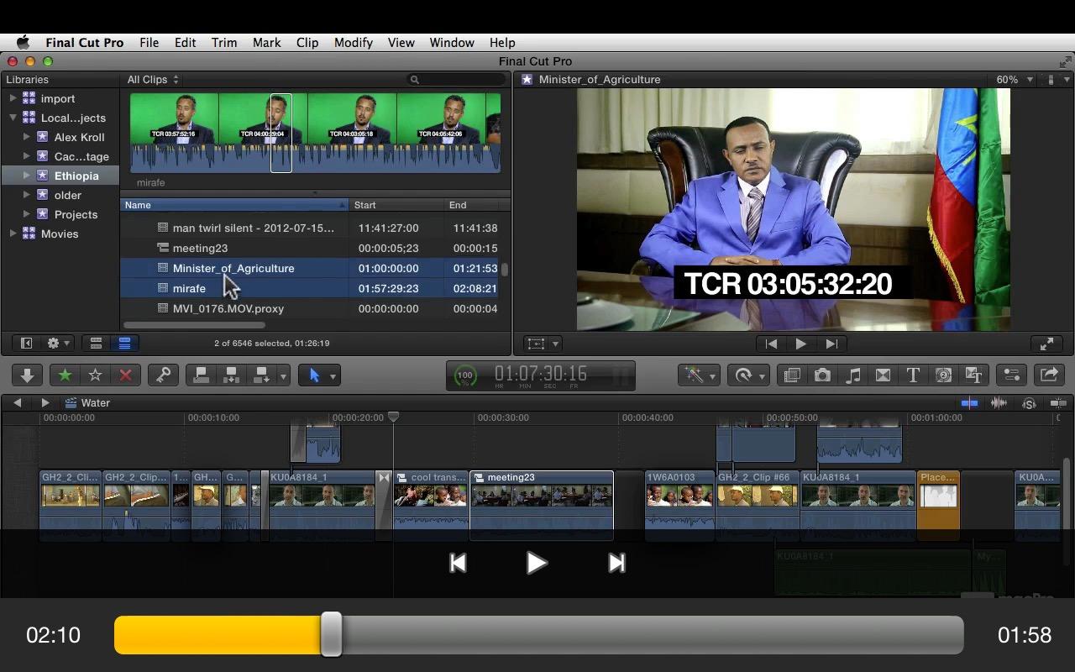Click the Share export icon

pyautogui.click(x=1049, y=375)
